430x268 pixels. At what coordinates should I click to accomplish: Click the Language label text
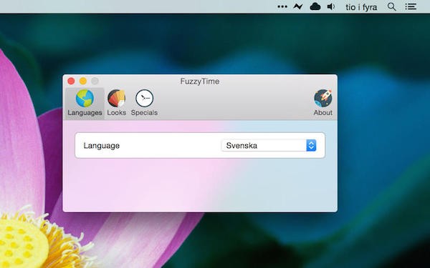[102, 146]
